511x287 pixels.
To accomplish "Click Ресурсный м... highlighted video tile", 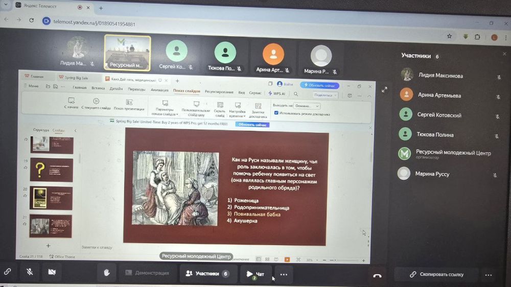I will (x=127, y=53).
